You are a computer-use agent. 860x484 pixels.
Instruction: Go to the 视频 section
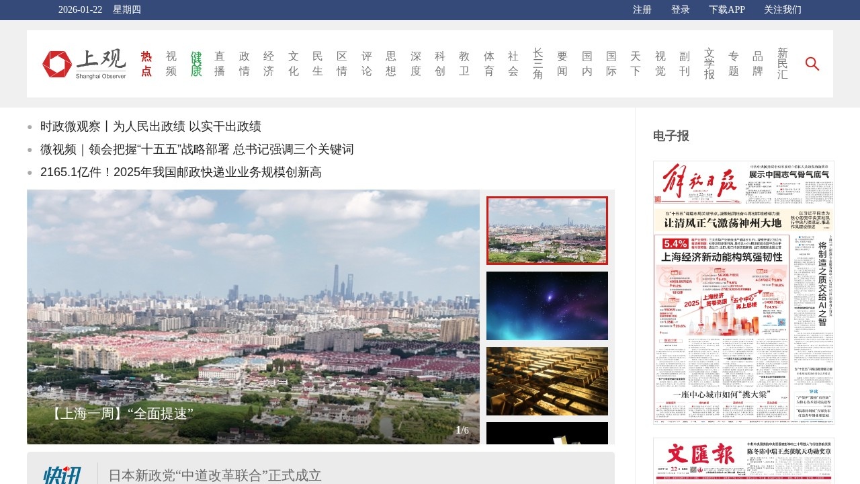point(171,64)
